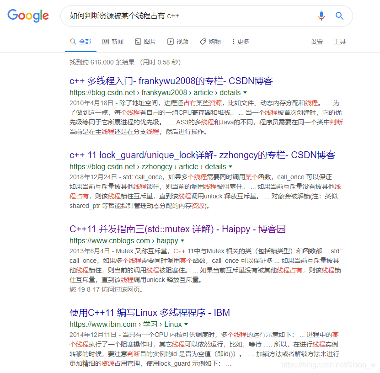Select the 全部 (All) tab
The height and width of the screenshot is (373, 380).
[80, 42]
